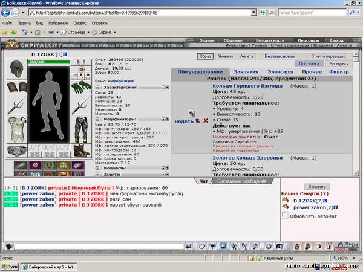
Task: Switch to the Эликсиры tab
Action: coord(281,72)
